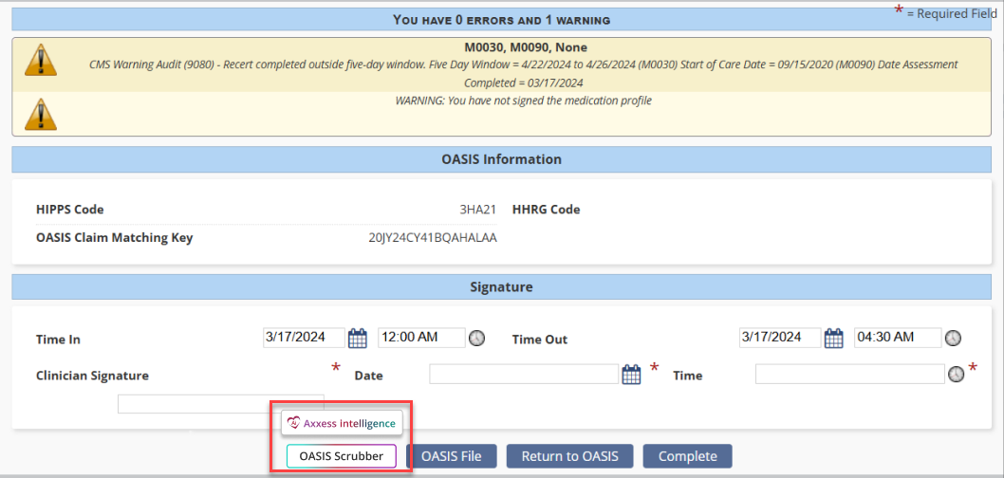Open the OASIS File button
1004x478 pixels.
click(452, 456)
